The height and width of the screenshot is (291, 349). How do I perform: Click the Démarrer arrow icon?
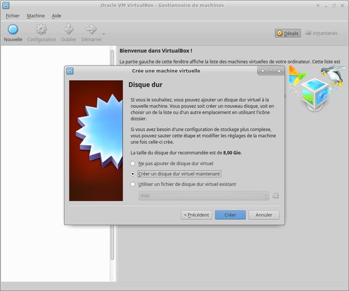point(91,29)
